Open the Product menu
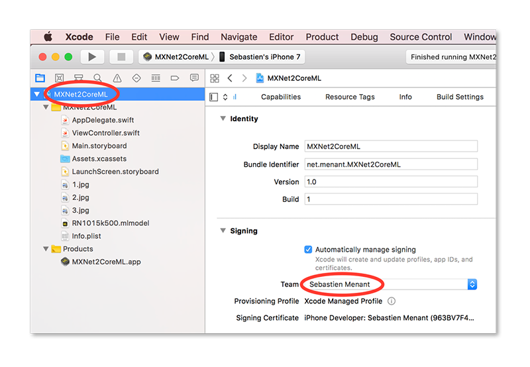530x367 pixels. coord(322,37)
